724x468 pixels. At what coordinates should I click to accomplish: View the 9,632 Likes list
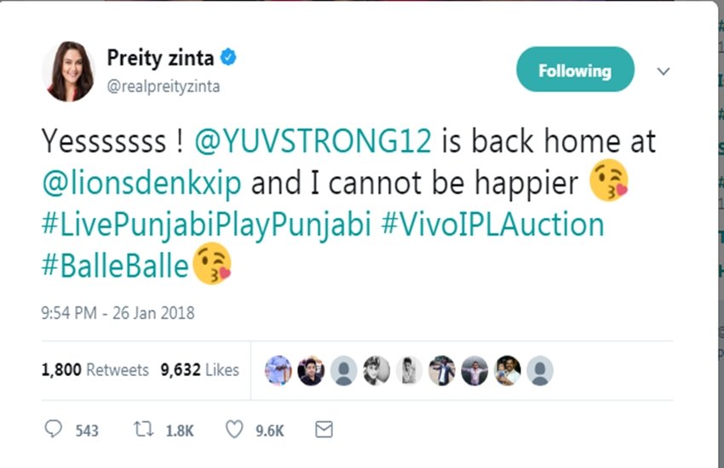pyautogui.click(x=200, y=370)
